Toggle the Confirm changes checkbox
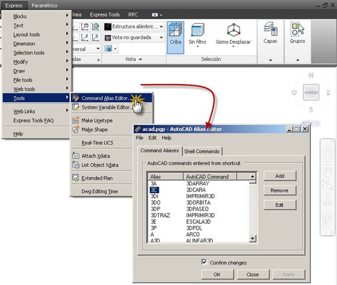The width and height of the screenshot is (337, 285). 204,262
